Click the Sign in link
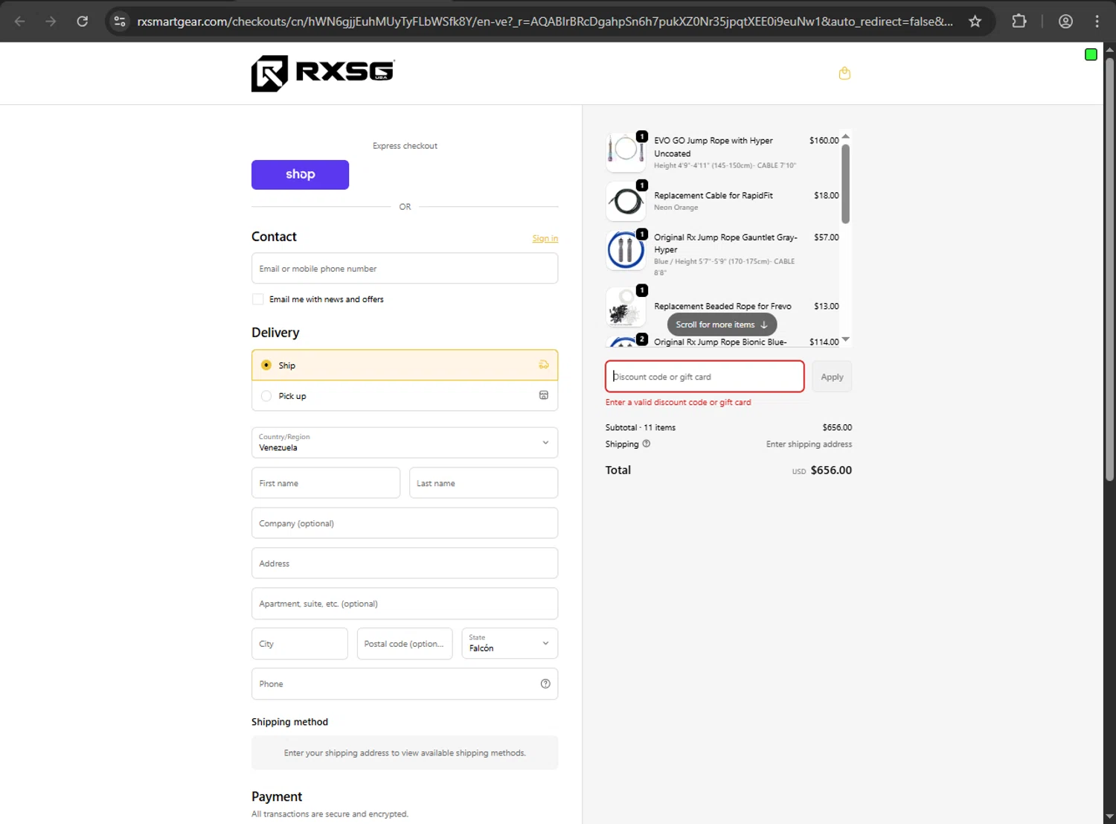 (545, 239)
